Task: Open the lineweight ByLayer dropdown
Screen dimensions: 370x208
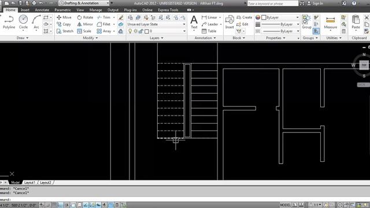Action: tap(280, 24)
